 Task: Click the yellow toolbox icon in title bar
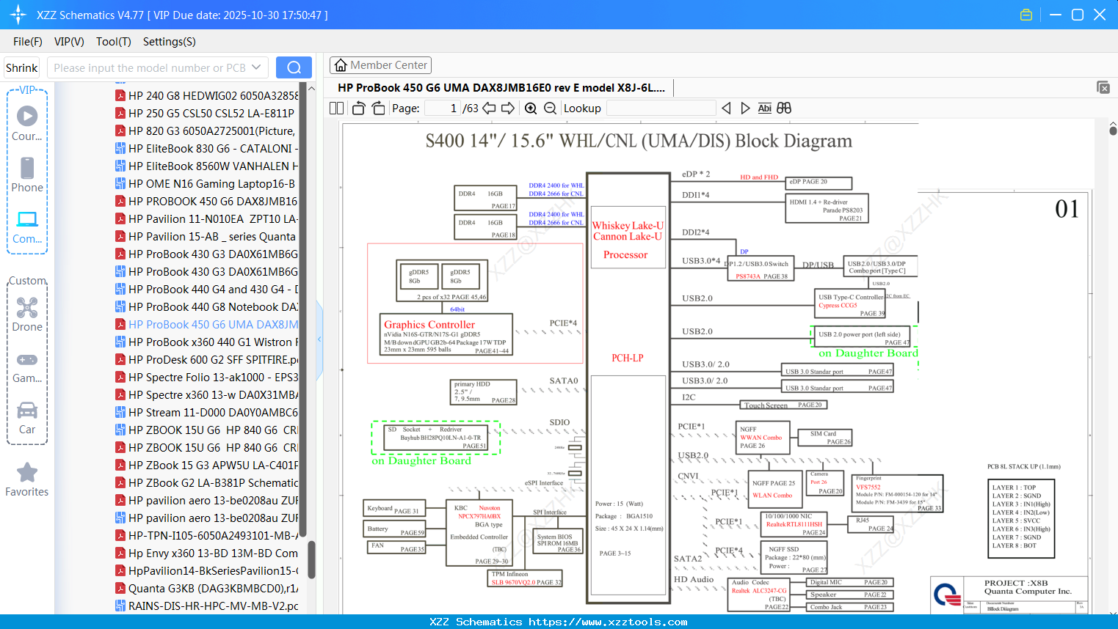[1026, 15]
